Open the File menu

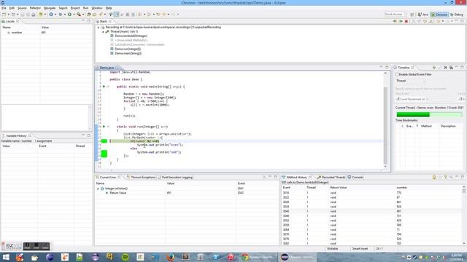point(4,8)
